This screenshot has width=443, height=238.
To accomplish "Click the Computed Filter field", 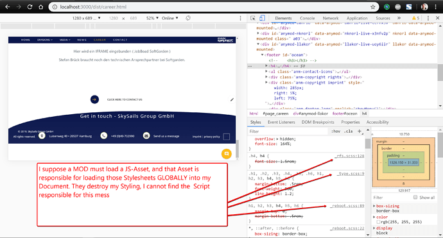I will click(391, 198).
